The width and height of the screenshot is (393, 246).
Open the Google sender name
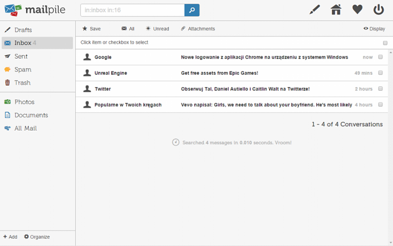point(103,57)
